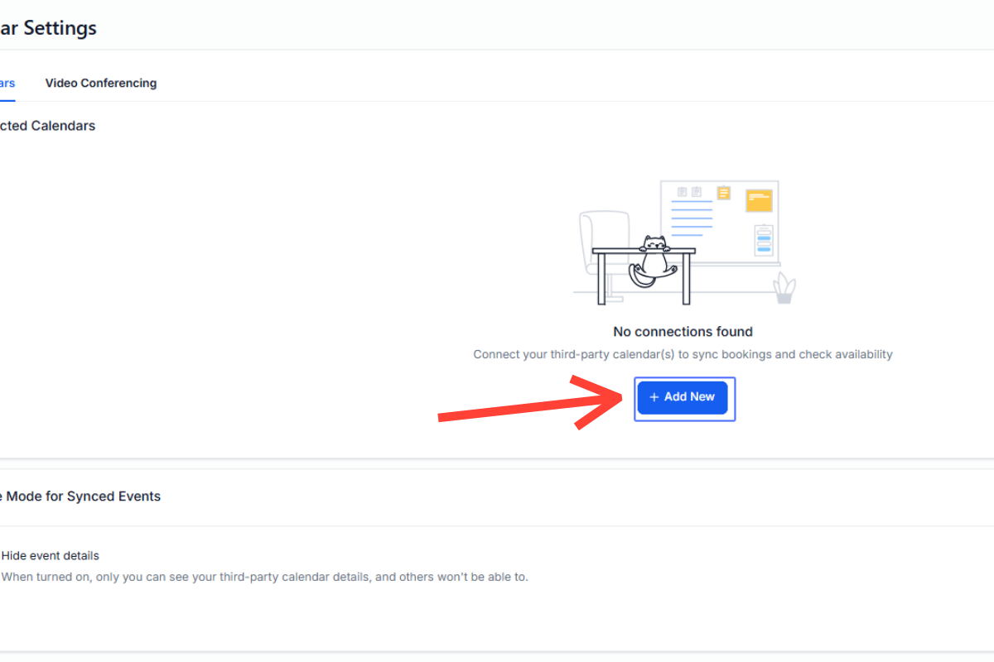Click the plus icon in Add New
Viewport: 994px width, 662px height.
pyautogui.click(x=654, y=397)
